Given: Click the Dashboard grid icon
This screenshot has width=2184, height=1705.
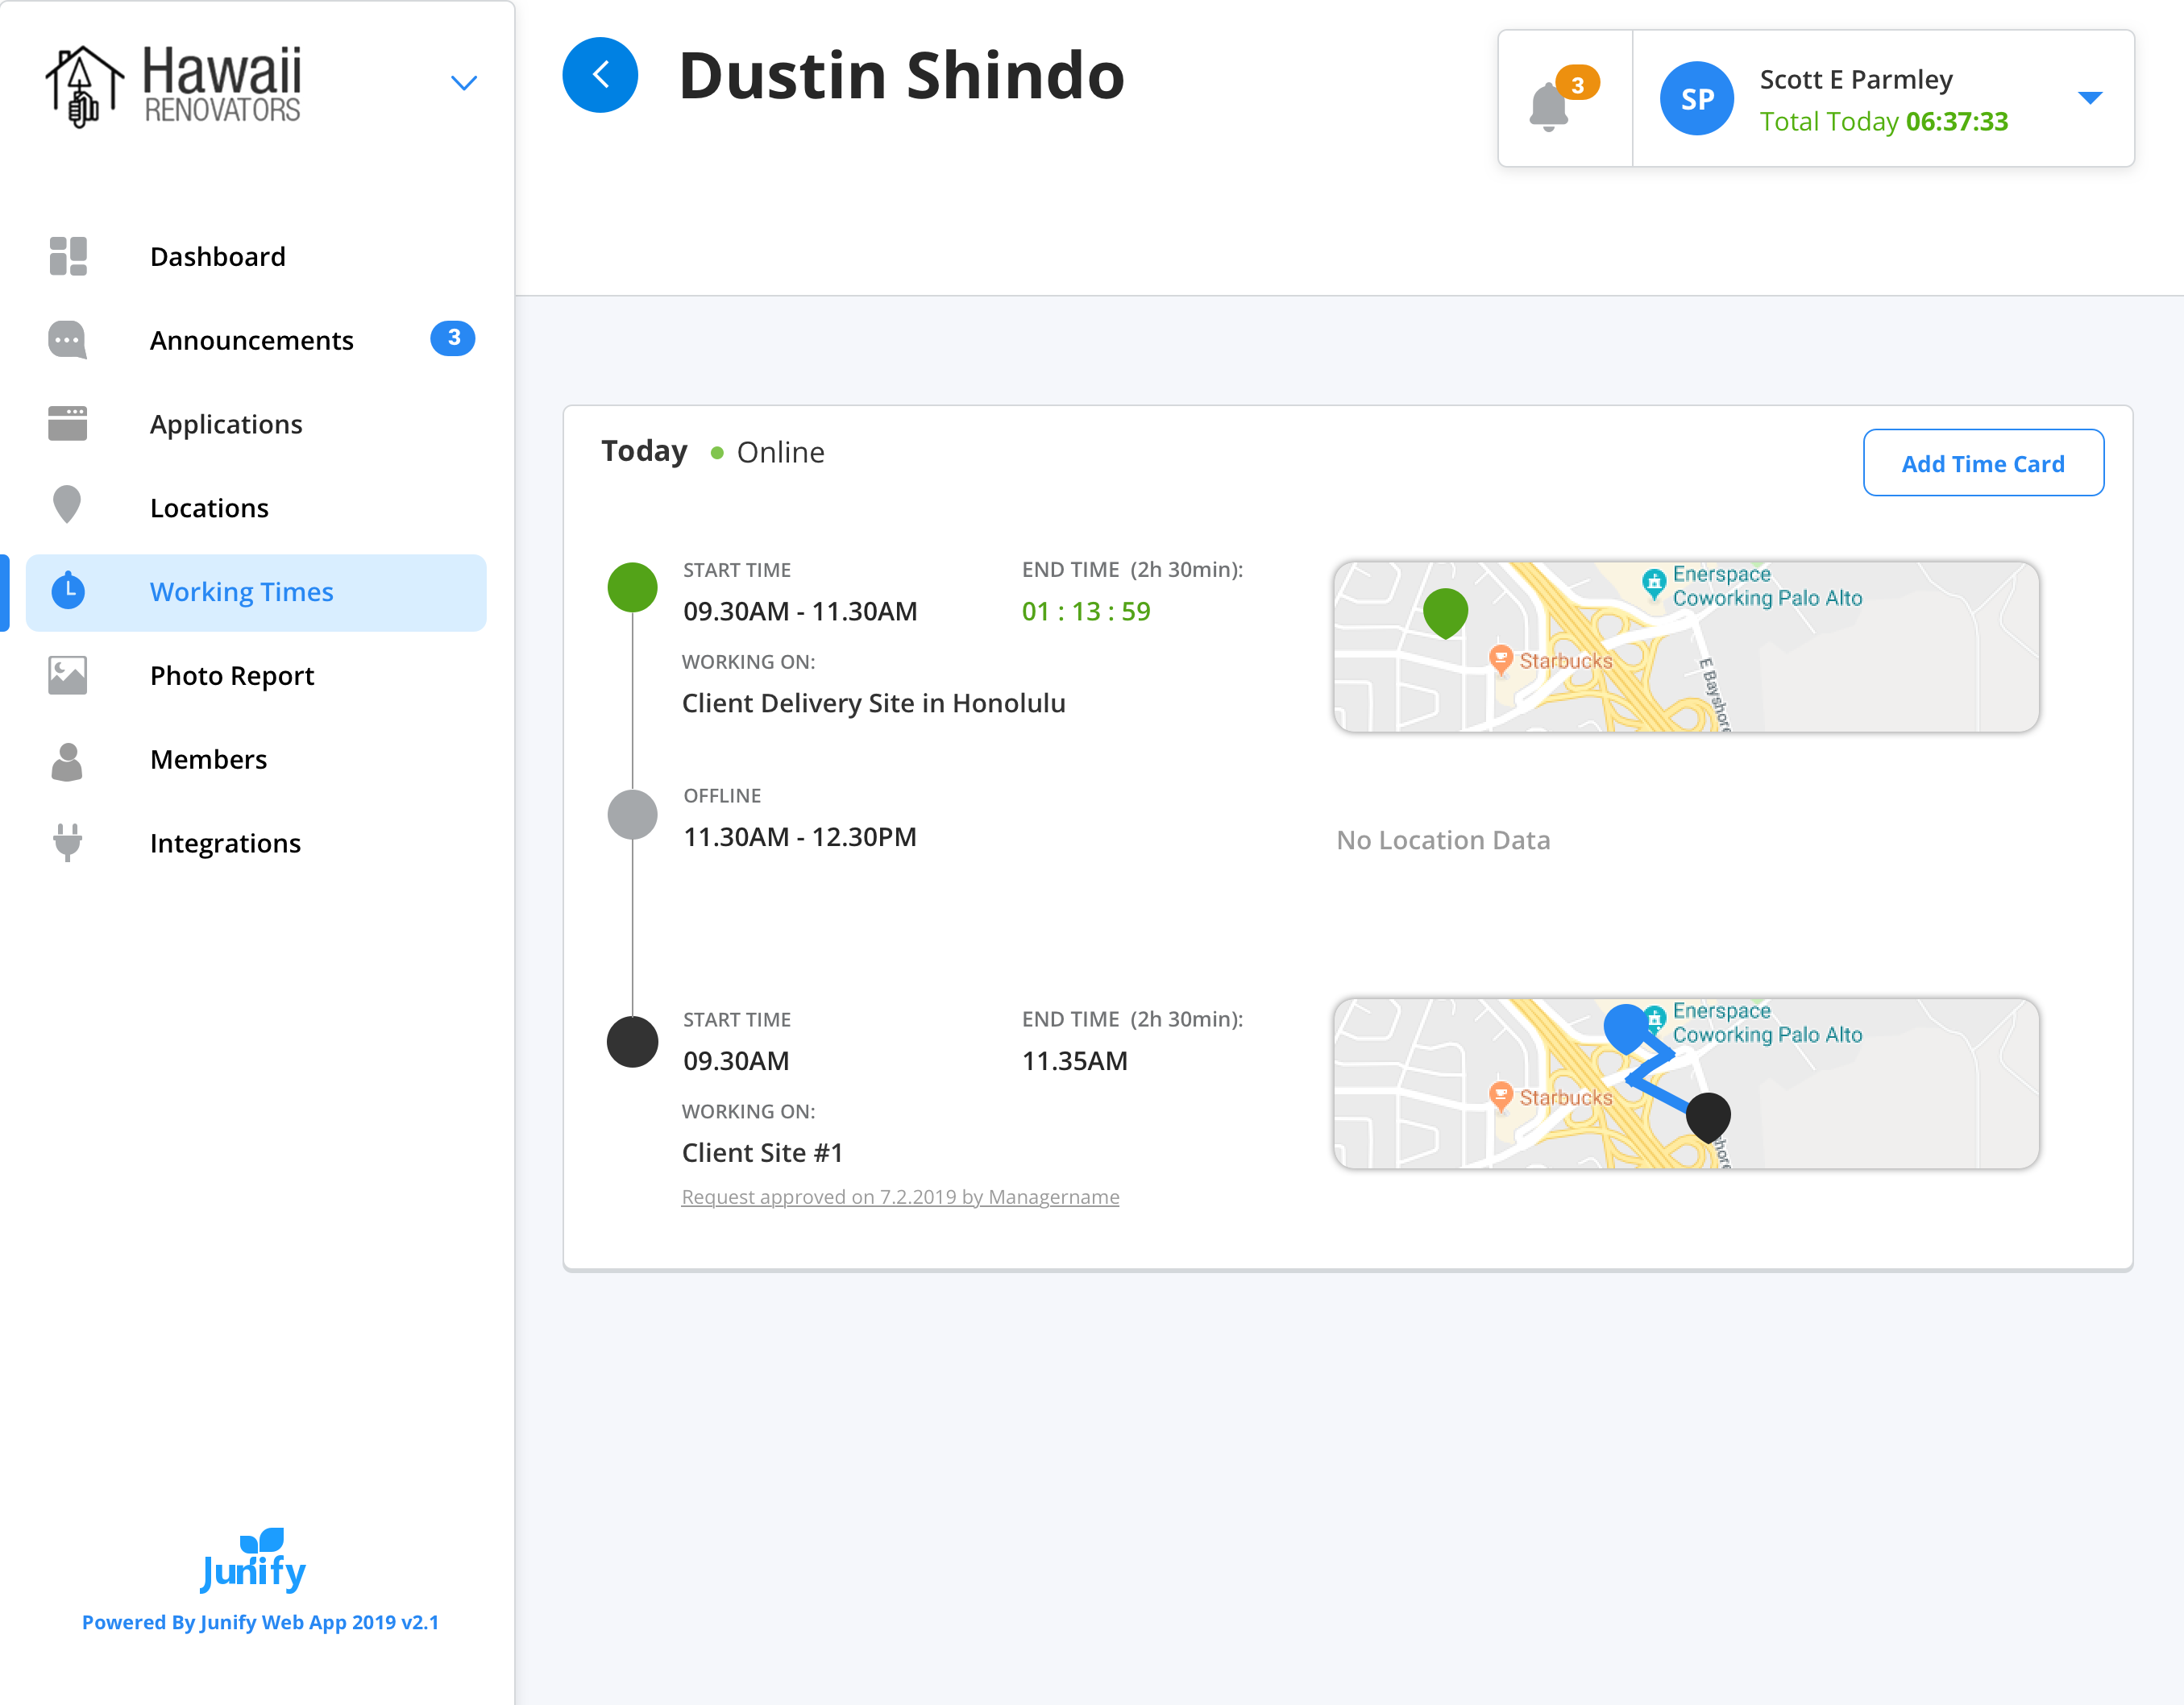Looking at the screenshot, I should [x=68, y=256].
